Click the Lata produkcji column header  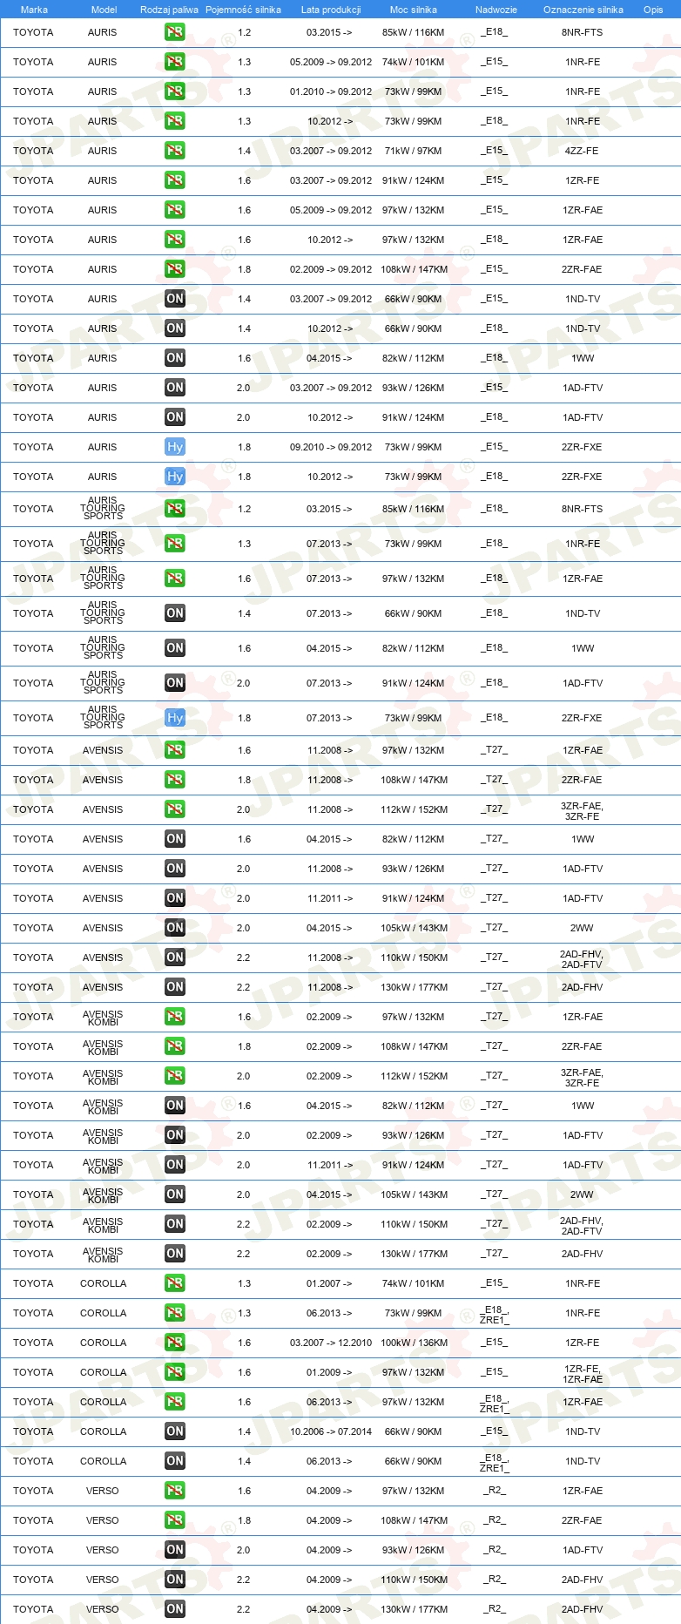331,10
